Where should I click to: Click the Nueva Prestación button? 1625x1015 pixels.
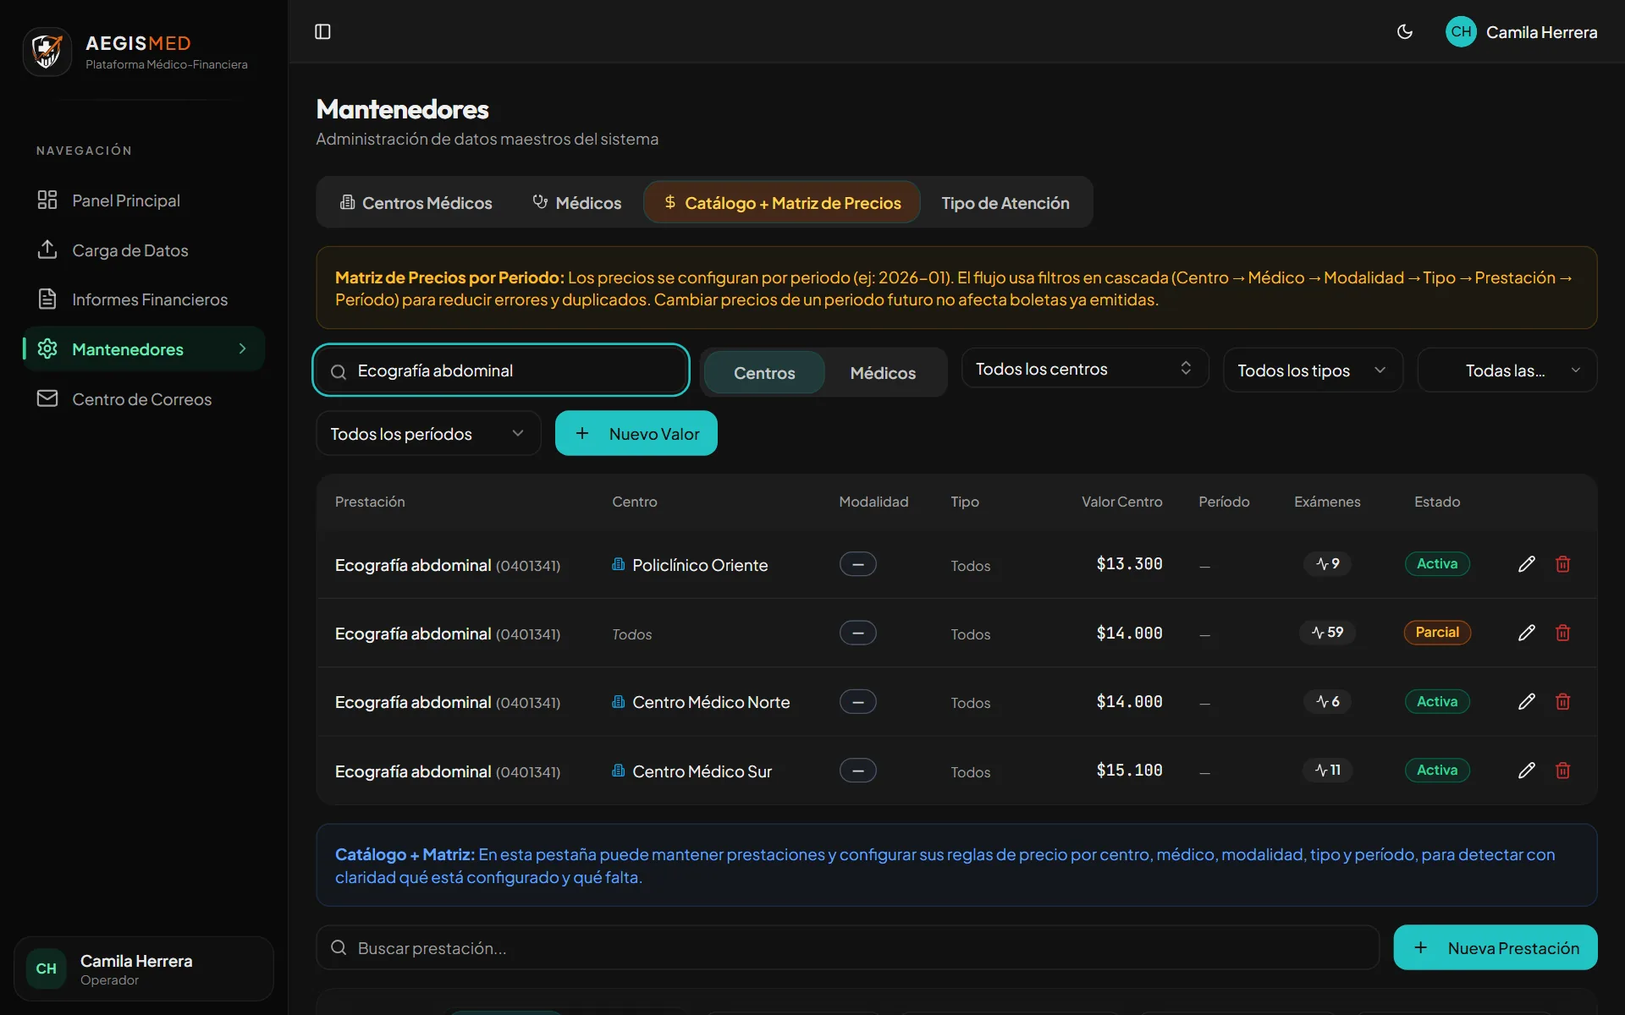point(1496,947)
